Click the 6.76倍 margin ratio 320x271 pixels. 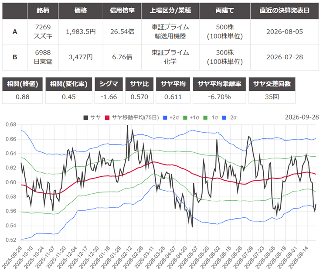pyautogui.click(x=122, y=58)
